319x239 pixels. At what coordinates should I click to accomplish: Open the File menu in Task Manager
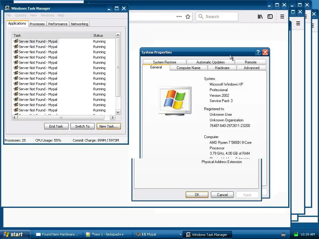pyautogui.click(x=8, y=15)
